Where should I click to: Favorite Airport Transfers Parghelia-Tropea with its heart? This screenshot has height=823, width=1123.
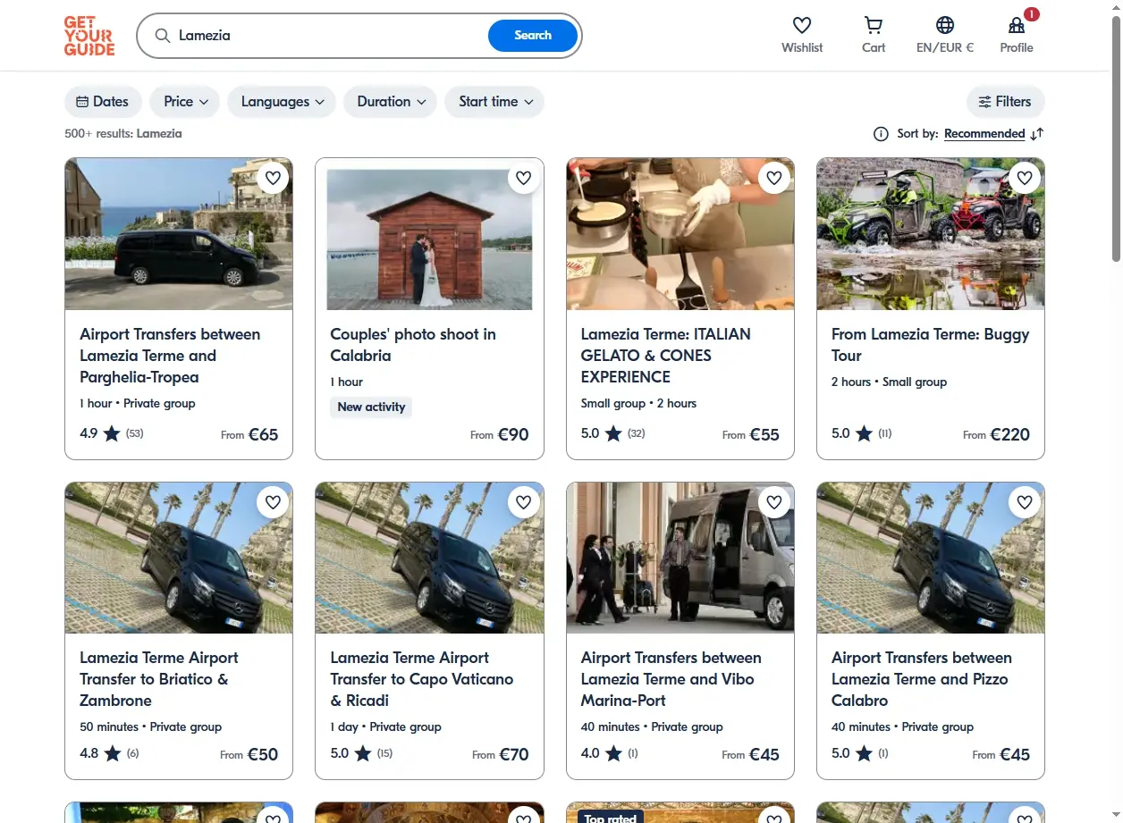274,178
